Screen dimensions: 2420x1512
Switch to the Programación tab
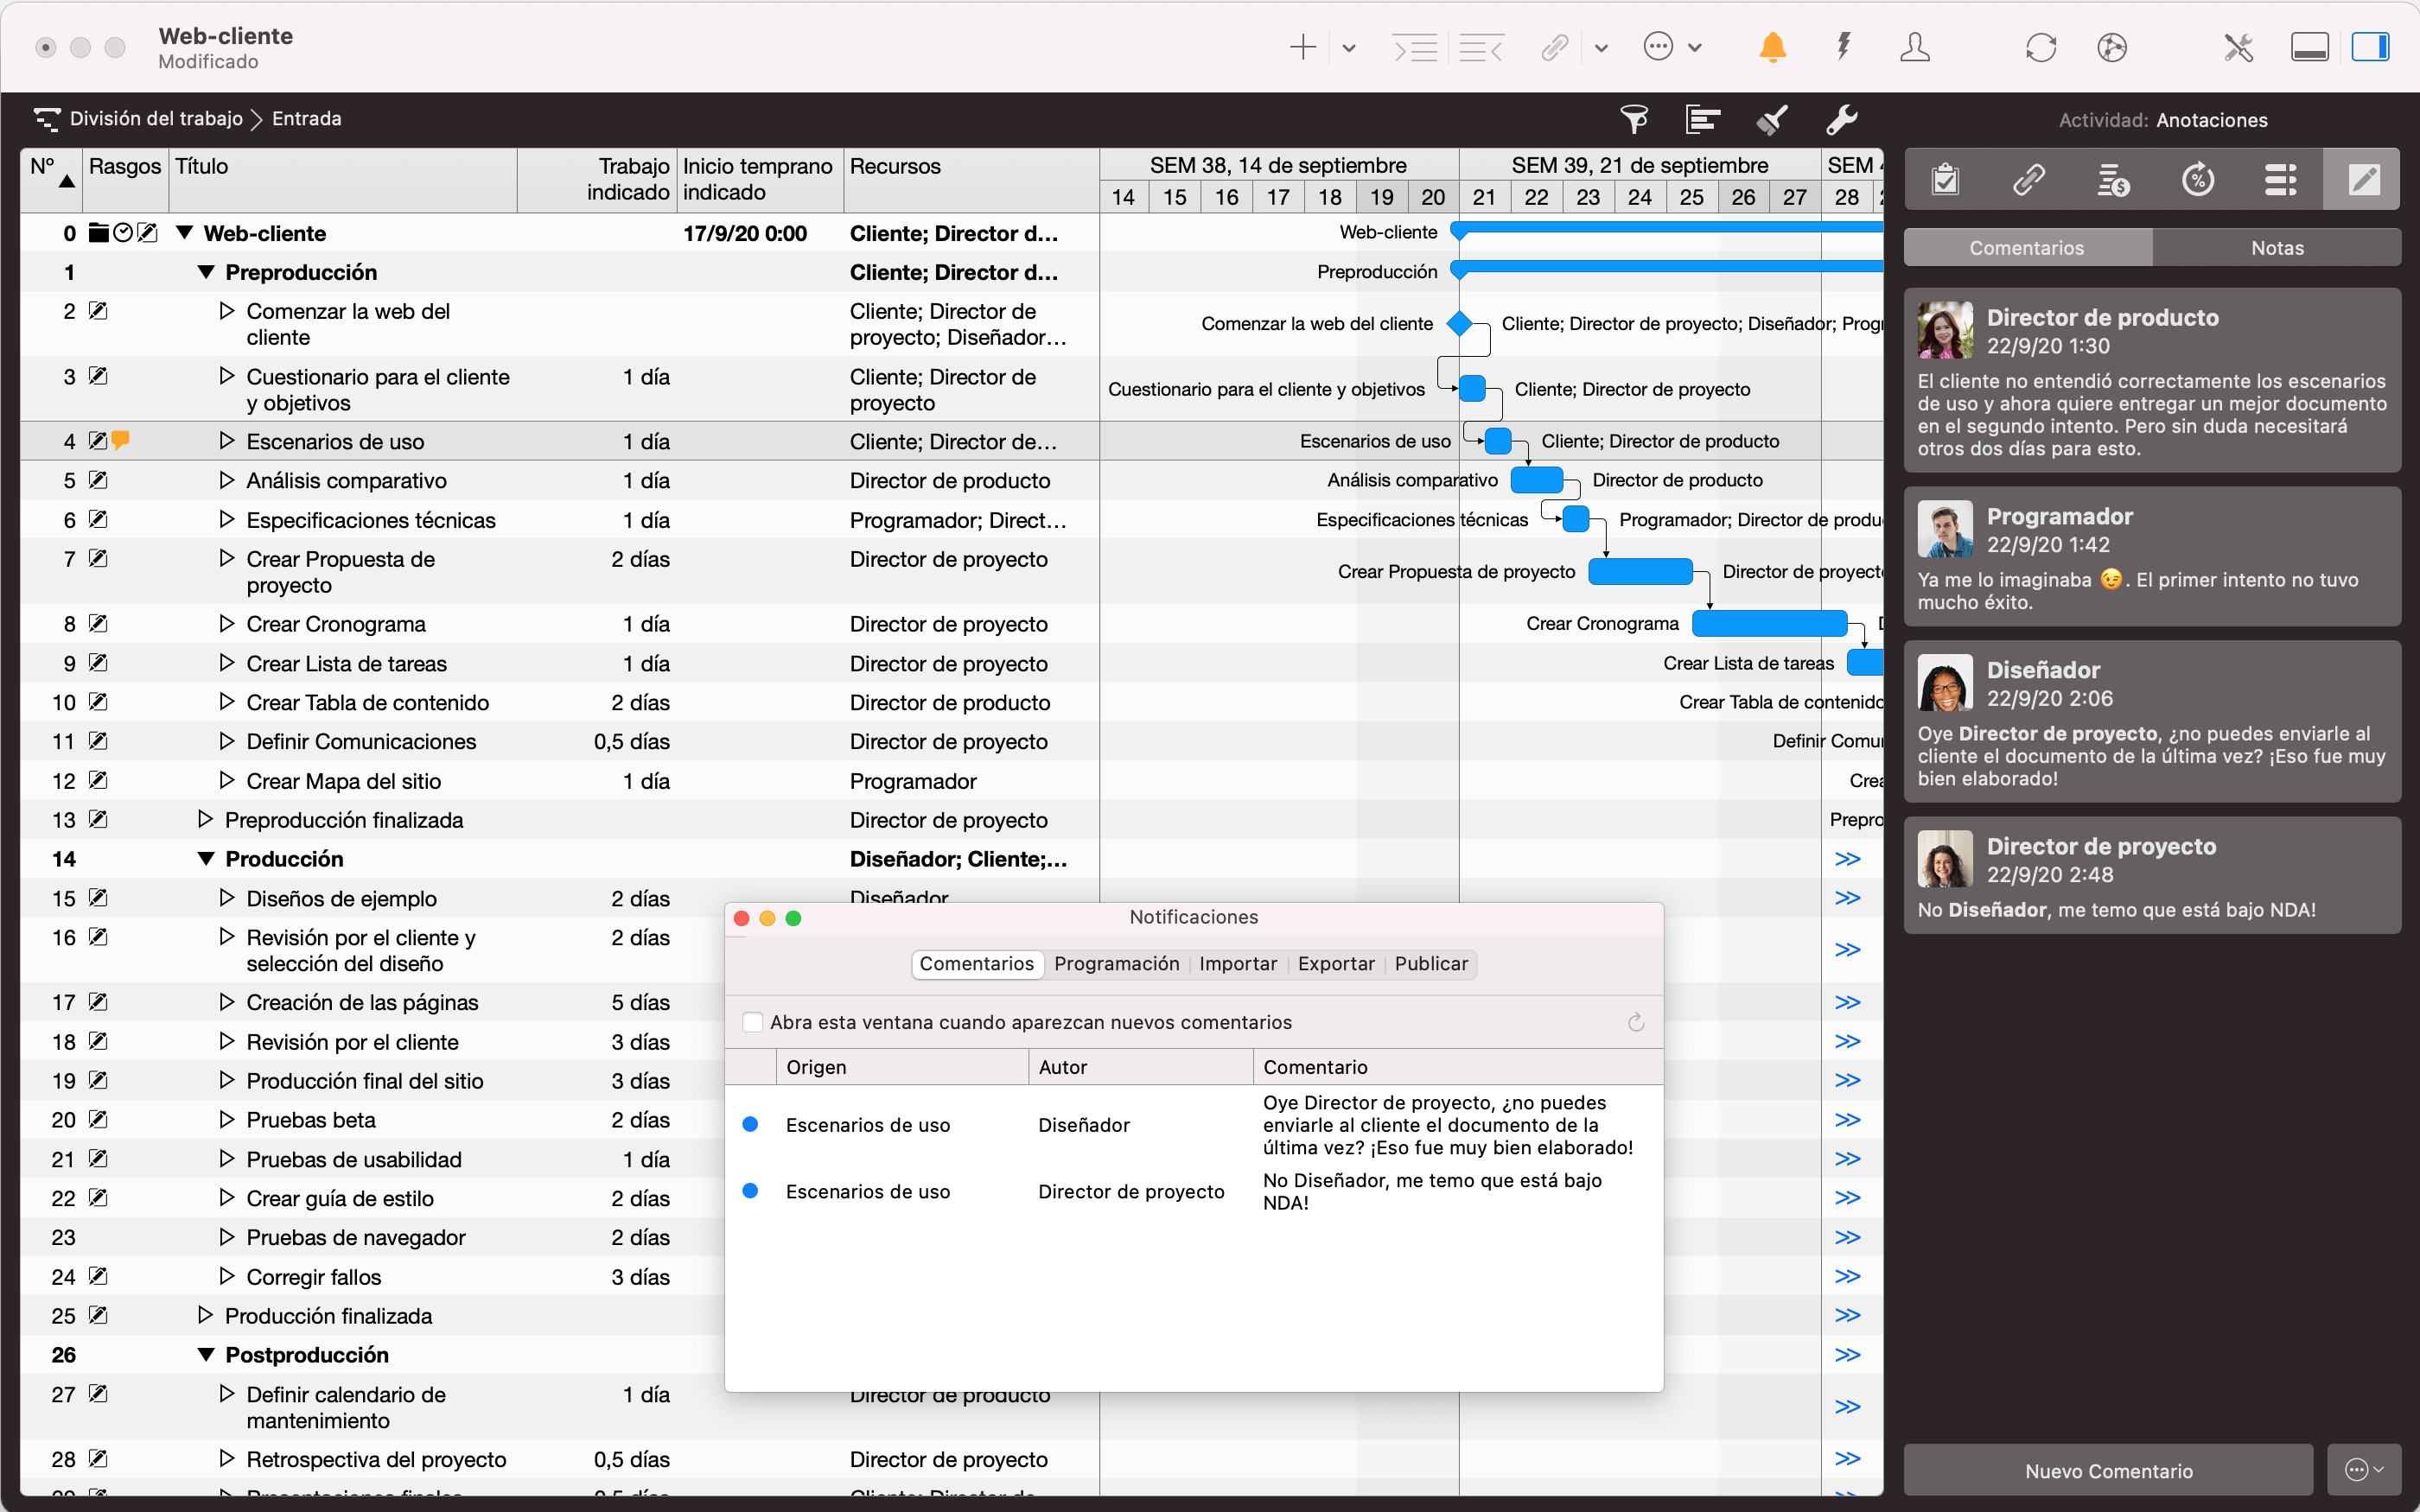point(1116,964)
